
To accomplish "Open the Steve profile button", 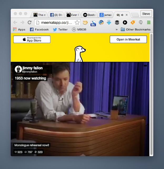I will point(146,14).
